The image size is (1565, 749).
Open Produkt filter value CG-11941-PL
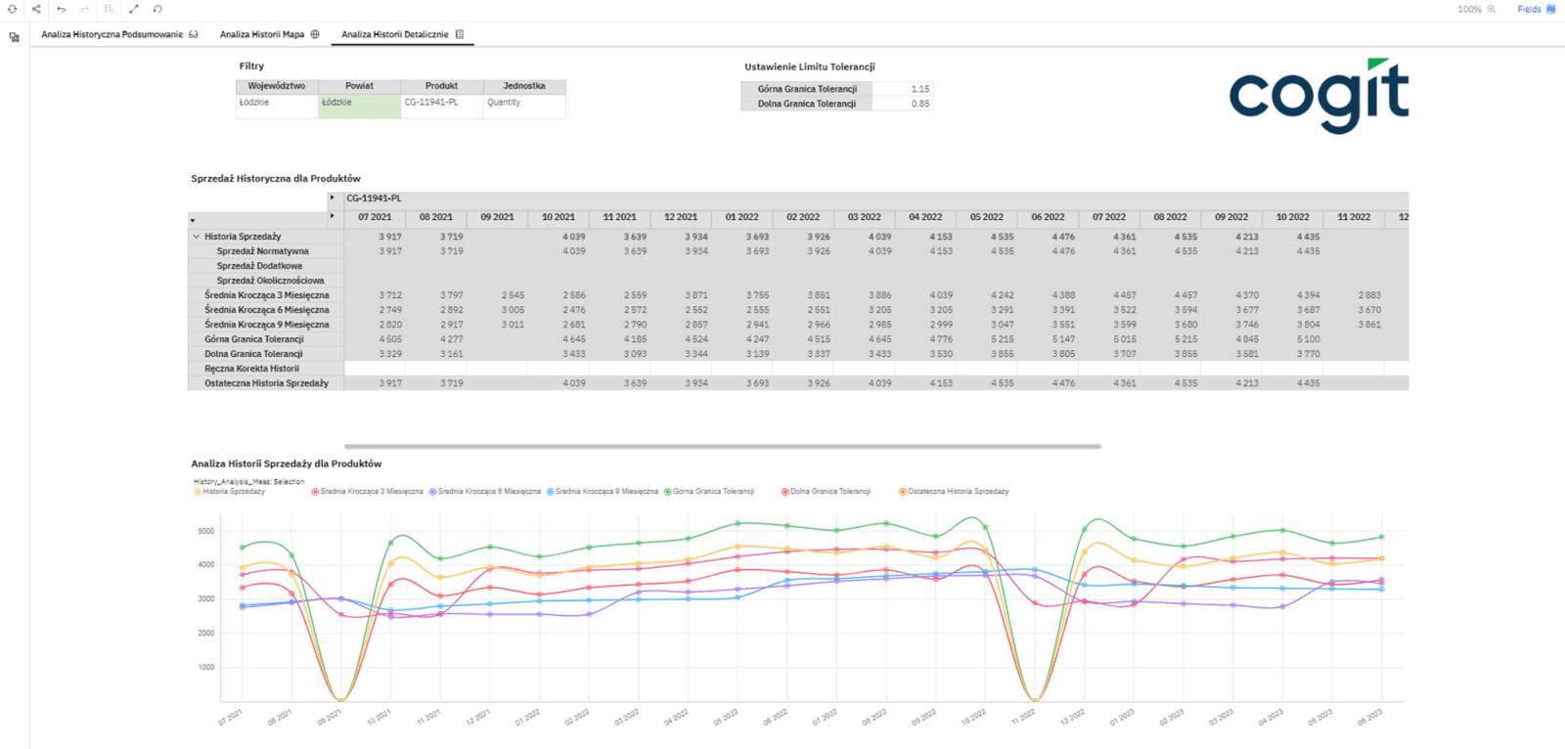[442, 106]
